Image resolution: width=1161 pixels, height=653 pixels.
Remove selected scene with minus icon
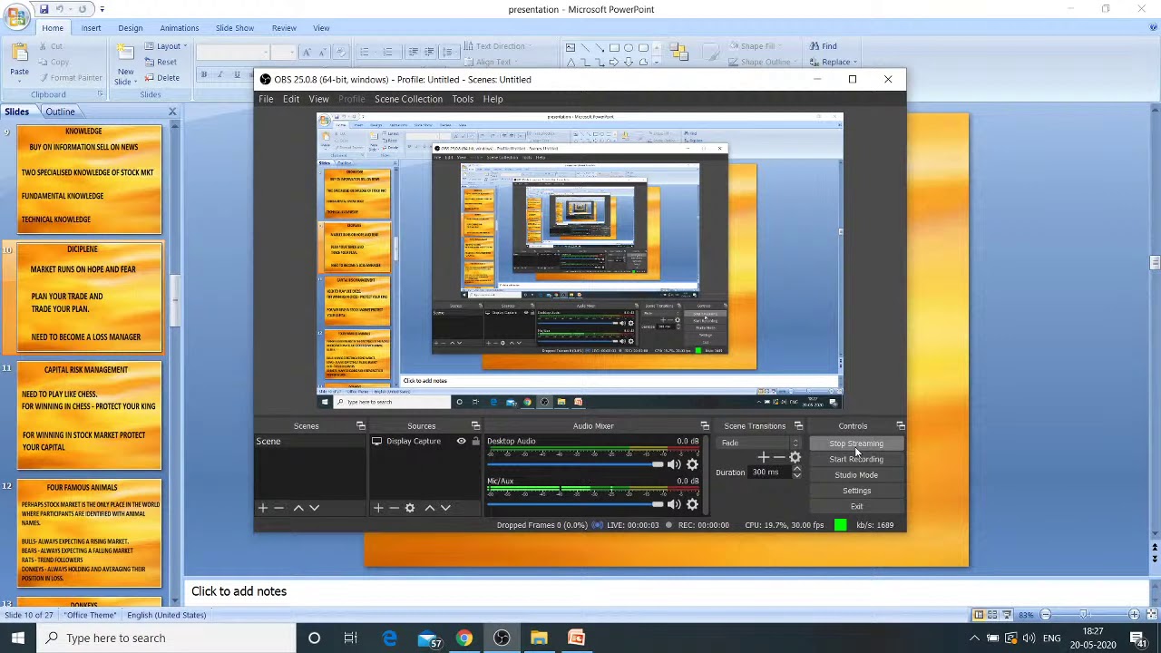[279, 508]
